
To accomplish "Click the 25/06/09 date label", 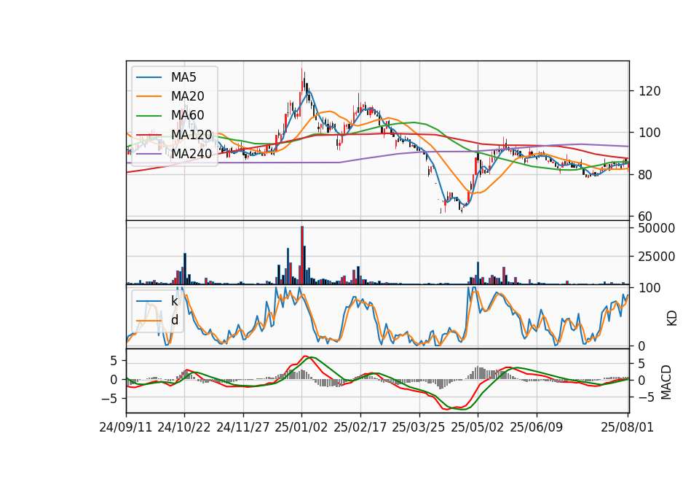I will coord(537,427).
